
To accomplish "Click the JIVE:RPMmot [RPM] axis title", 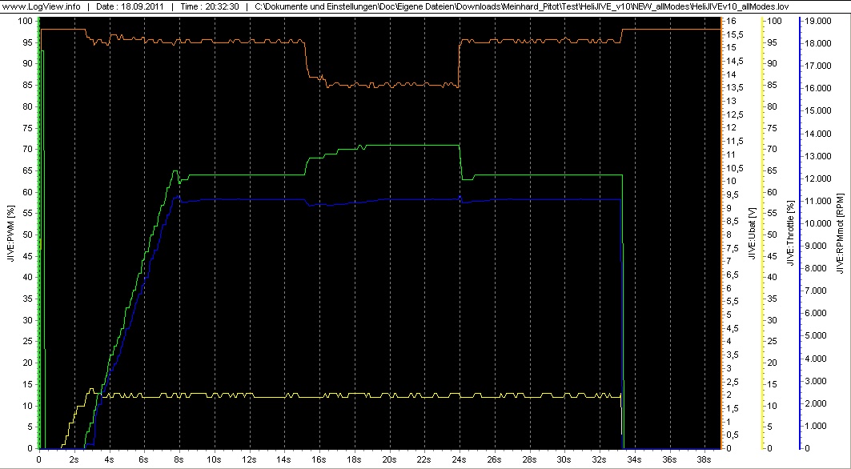I will pos(840,232).
